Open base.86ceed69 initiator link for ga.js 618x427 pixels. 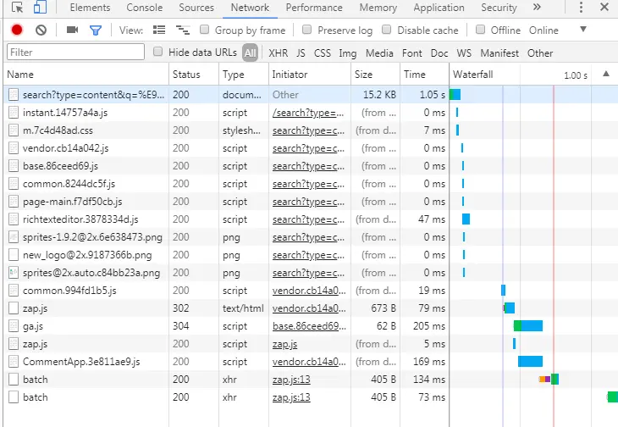[309, 326]
